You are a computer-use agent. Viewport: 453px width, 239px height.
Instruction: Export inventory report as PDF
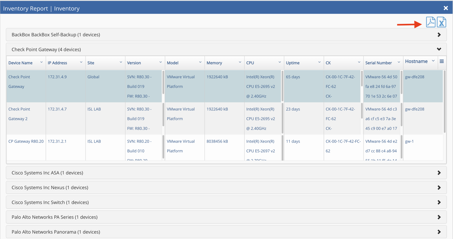[x=430, y=22]
